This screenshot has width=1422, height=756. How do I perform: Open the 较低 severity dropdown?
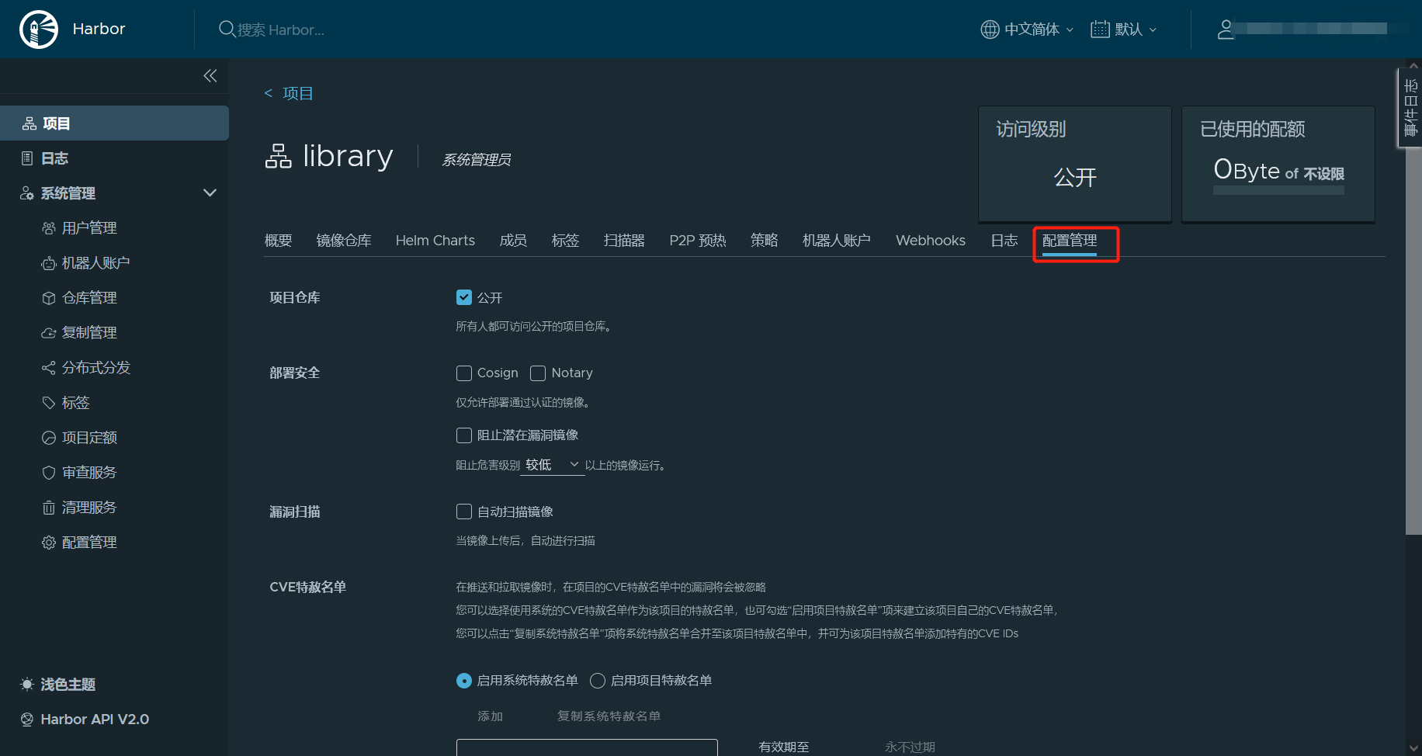pos(552,465)
